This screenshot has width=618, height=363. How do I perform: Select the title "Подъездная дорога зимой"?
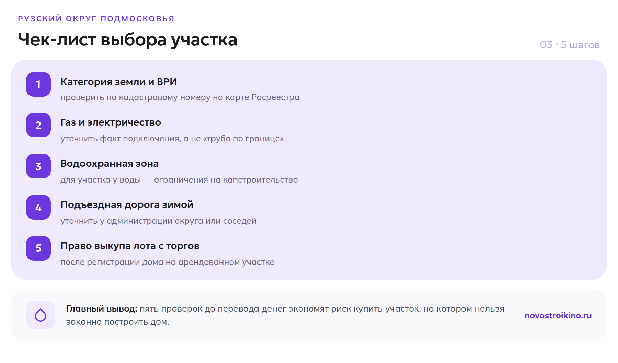tap(127, 205)
